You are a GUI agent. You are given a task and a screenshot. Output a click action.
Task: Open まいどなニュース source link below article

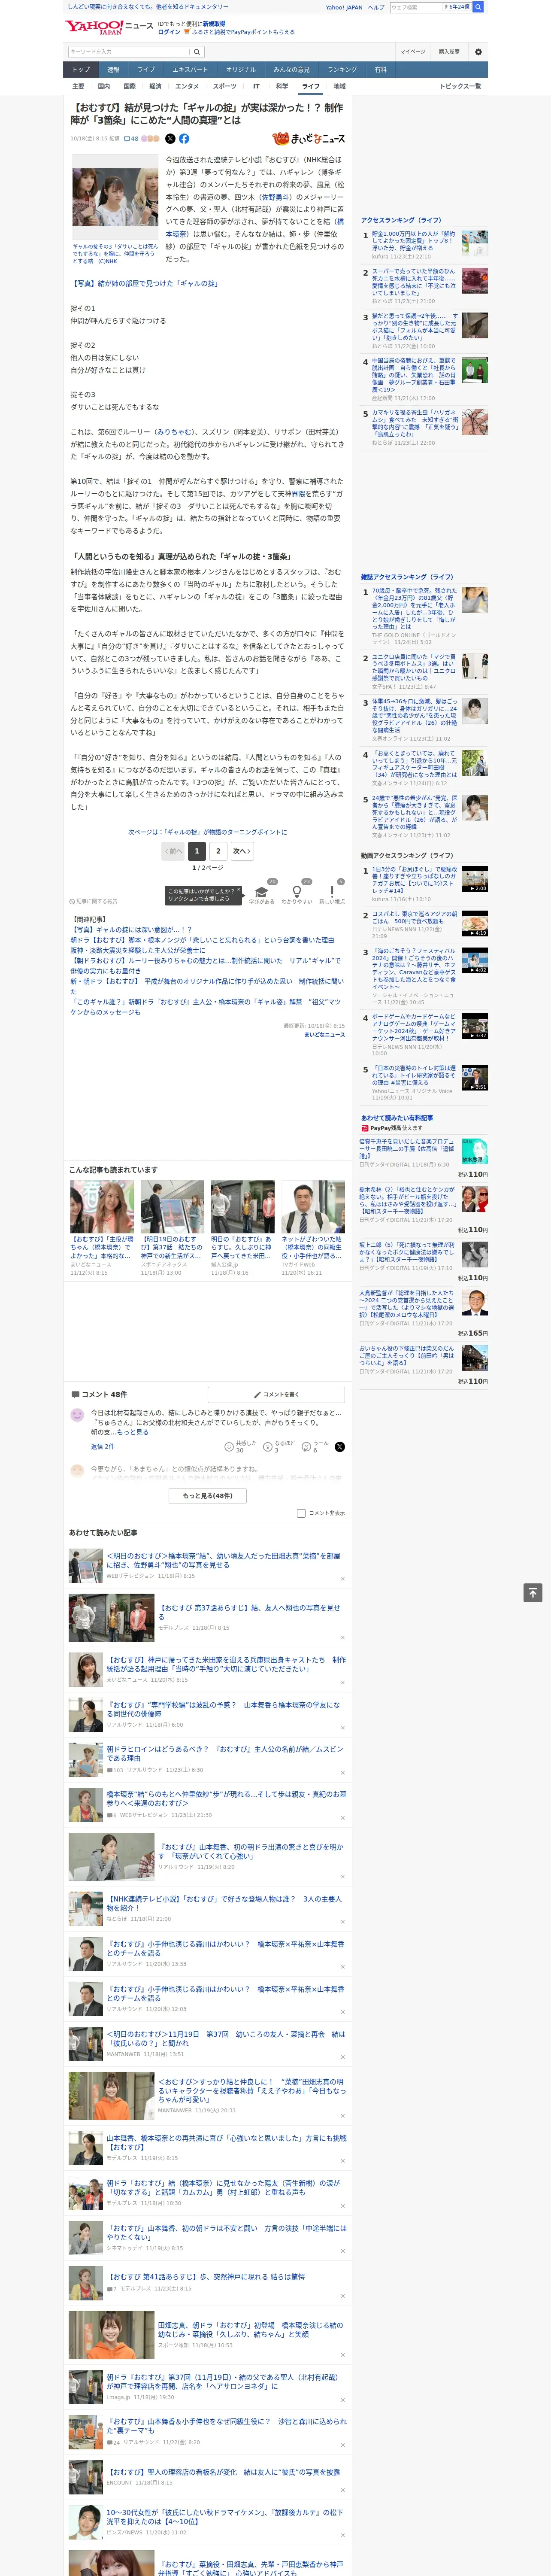pyautogui.click(x=324, y=1035)
